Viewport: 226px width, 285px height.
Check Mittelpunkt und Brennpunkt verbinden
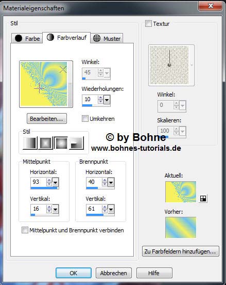click(25, 230)
